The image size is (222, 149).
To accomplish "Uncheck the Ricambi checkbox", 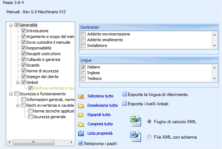I will [x=23, y=65].
